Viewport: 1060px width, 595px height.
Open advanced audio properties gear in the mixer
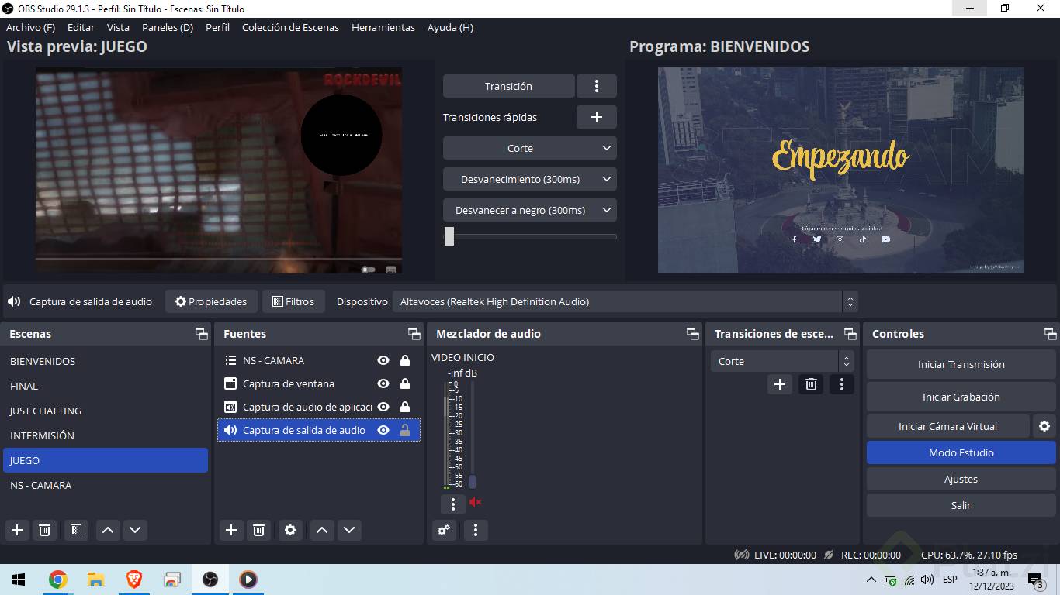444,530
